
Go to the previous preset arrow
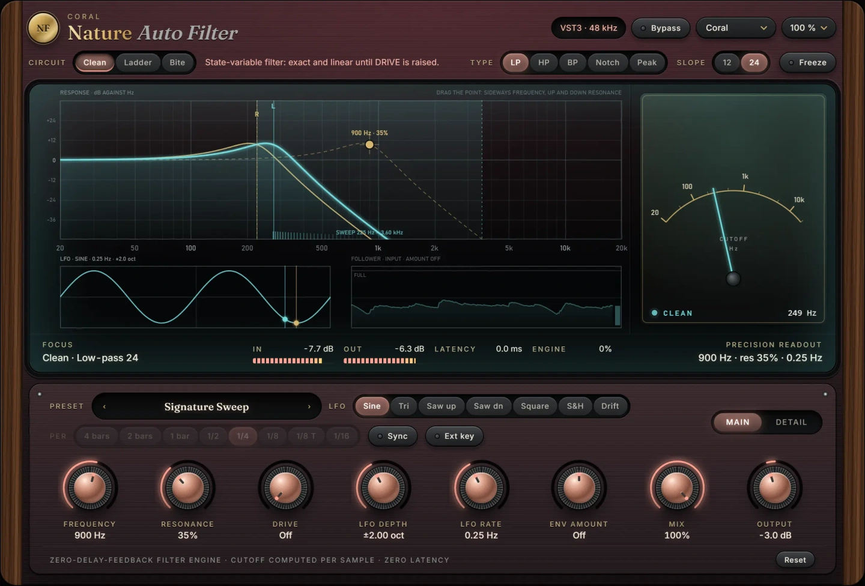pyautogui.click(x=105, y=406)
